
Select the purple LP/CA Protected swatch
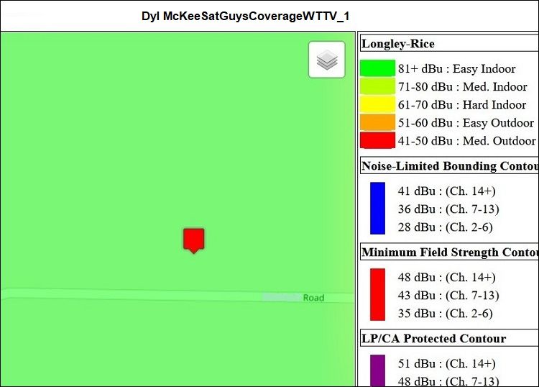[377, 370]
